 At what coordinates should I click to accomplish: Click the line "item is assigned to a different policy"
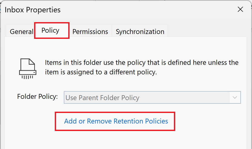(x=101, y=72)
